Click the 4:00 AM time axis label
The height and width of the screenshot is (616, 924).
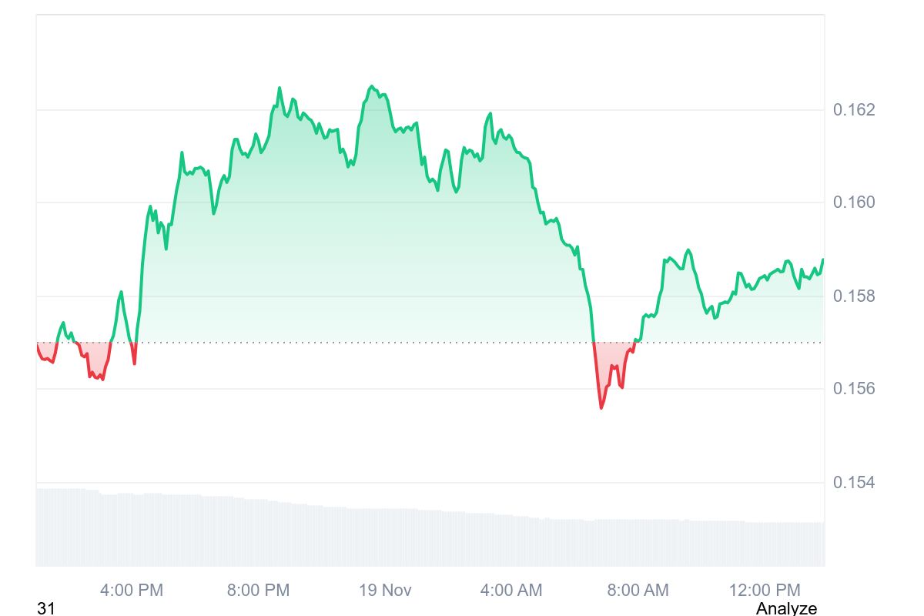pos(511,591)
